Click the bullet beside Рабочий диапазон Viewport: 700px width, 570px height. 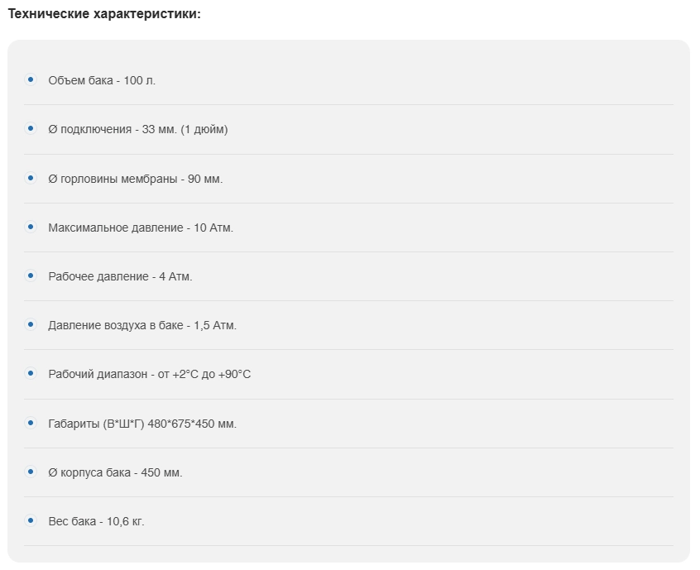(31, 374)
